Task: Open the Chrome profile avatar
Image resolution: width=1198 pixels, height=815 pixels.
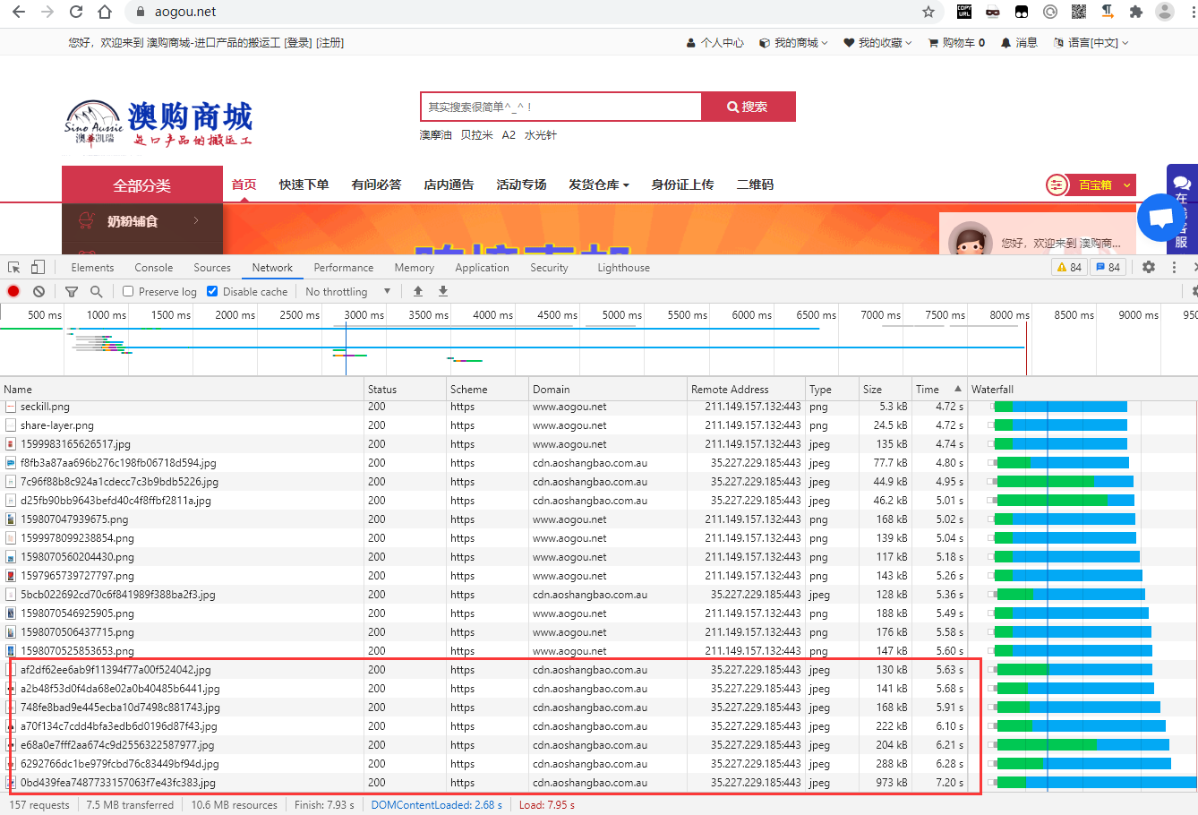Action: coord(1165,12)
